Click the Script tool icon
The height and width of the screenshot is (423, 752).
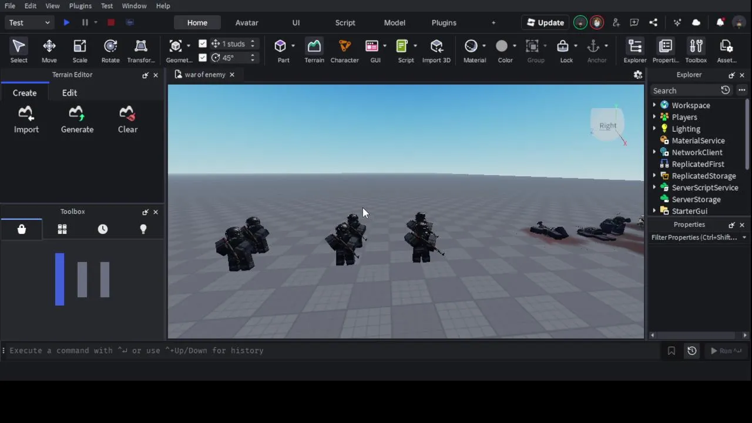coord(402,46)
